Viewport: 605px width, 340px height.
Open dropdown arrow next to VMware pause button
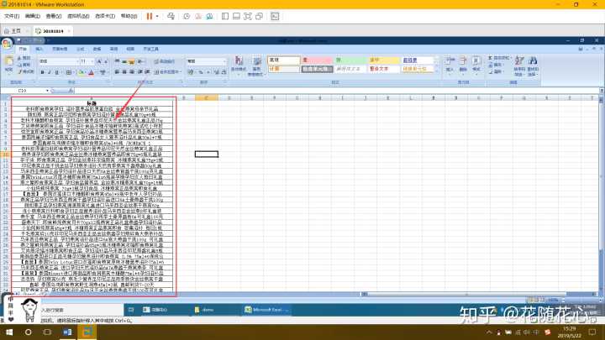(x=158, y=16)
